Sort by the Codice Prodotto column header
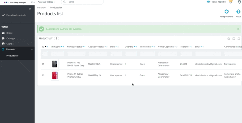 point(96,47)
